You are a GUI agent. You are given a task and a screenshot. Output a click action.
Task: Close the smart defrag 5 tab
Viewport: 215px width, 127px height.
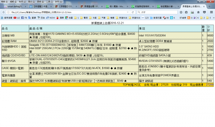25,7
